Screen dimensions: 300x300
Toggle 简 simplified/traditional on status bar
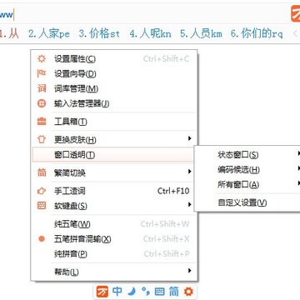(174, 292)
